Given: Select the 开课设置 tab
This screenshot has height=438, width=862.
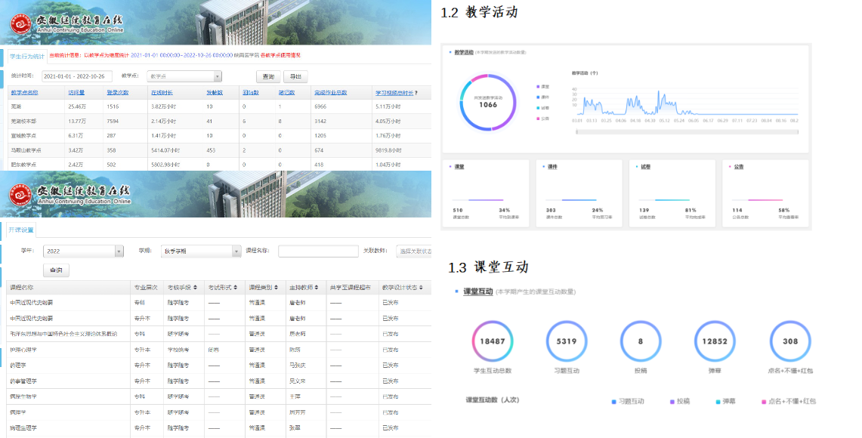Looking at the screenshot, I should [21, 230].
